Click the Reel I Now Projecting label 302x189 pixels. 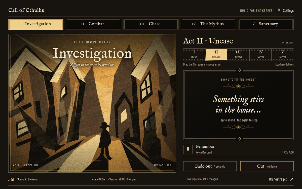pos(92,42)
